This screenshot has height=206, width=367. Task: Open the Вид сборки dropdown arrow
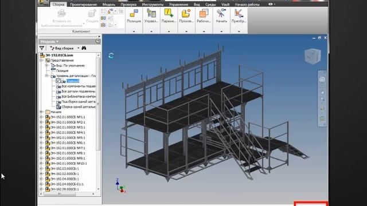point(79,48)
